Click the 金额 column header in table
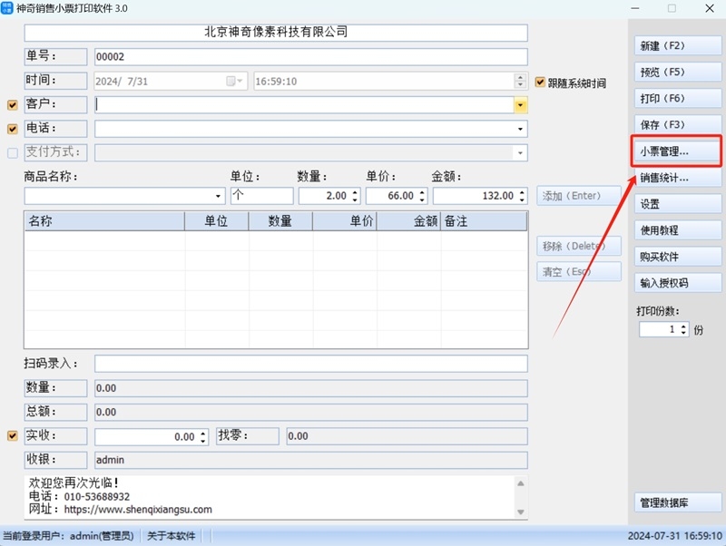 pos(408,221)
